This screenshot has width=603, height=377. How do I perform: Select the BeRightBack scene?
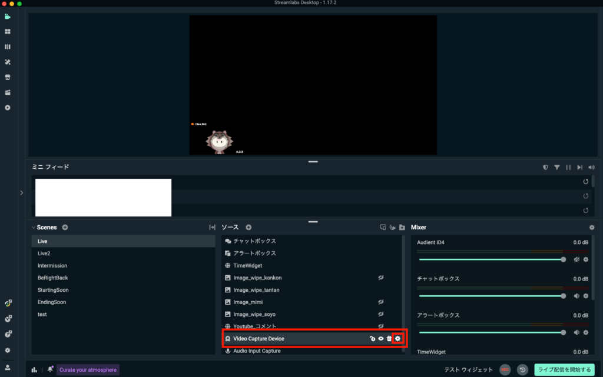(x=53, y=278)
